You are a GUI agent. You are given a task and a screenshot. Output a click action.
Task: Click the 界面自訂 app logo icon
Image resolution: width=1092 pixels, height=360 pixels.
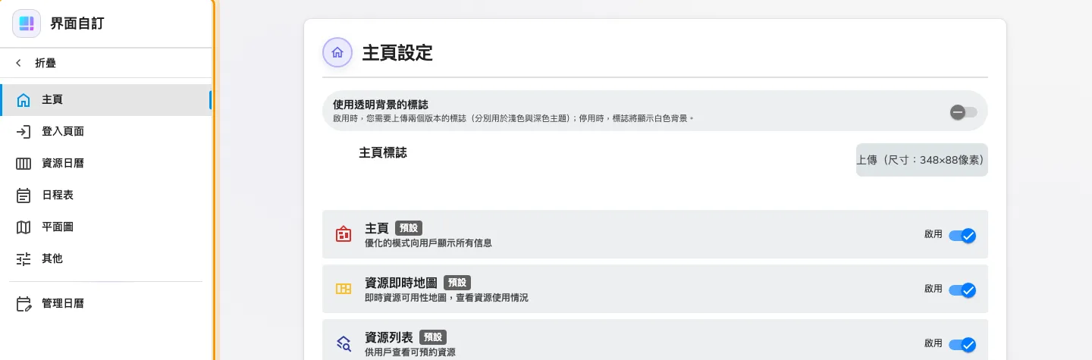(27, 23)
